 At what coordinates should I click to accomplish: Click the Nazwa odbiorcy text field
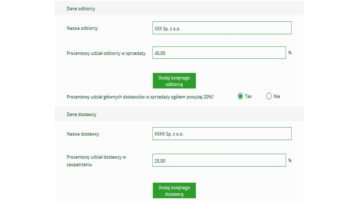[222, 28]
